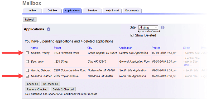
Task: Click the Delete 2 Checked button
Action: pos(63,89)
